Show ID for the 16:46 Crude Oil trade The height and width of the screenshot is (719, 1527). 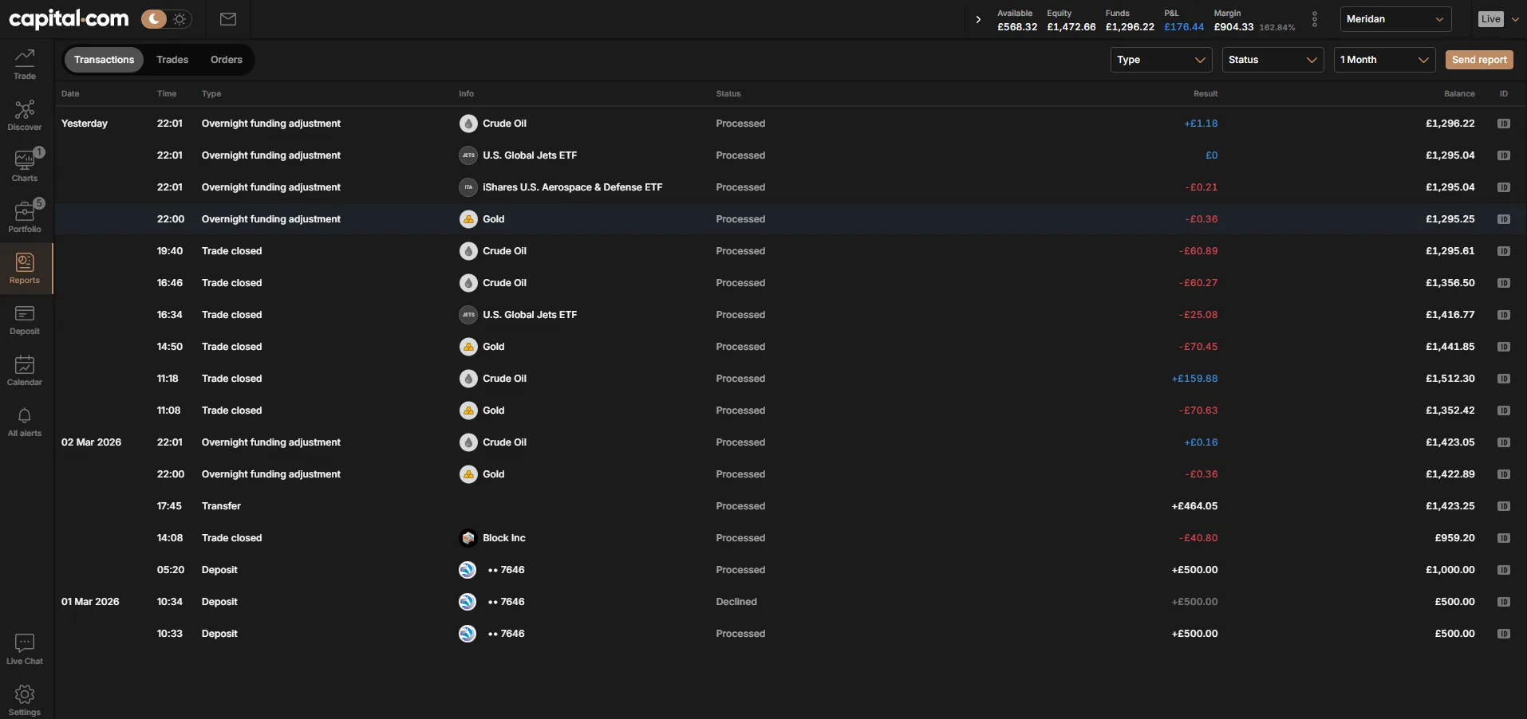pyautogui.click(x=1504, y=283)
